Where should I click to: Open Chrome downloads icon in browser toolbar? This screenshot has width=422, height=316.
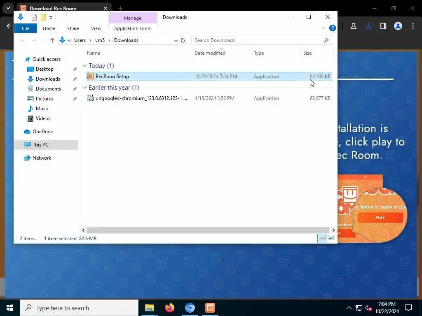[368, 26]
